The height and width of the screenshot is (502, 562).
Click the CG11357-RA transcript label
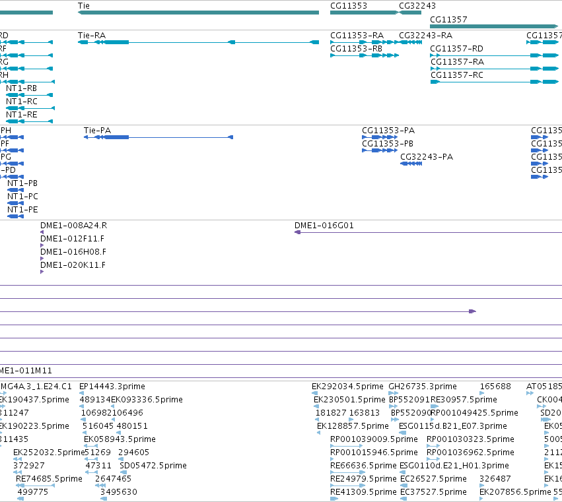457,62
